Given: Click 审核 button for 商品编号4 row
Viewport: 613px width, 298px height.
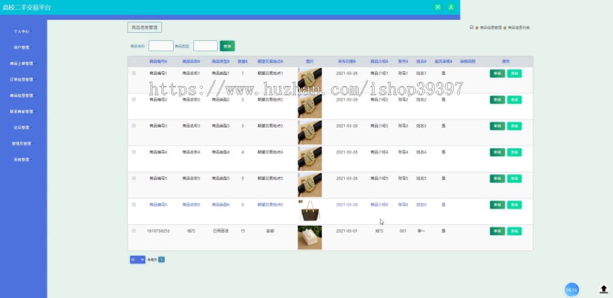Looking at the screenshot, I should pyautogui.click(x=497, y=152).
